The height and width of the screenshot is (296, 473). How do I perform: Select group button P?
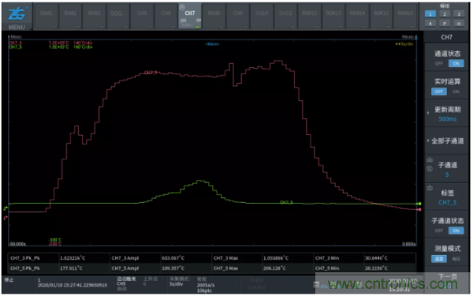445,23
